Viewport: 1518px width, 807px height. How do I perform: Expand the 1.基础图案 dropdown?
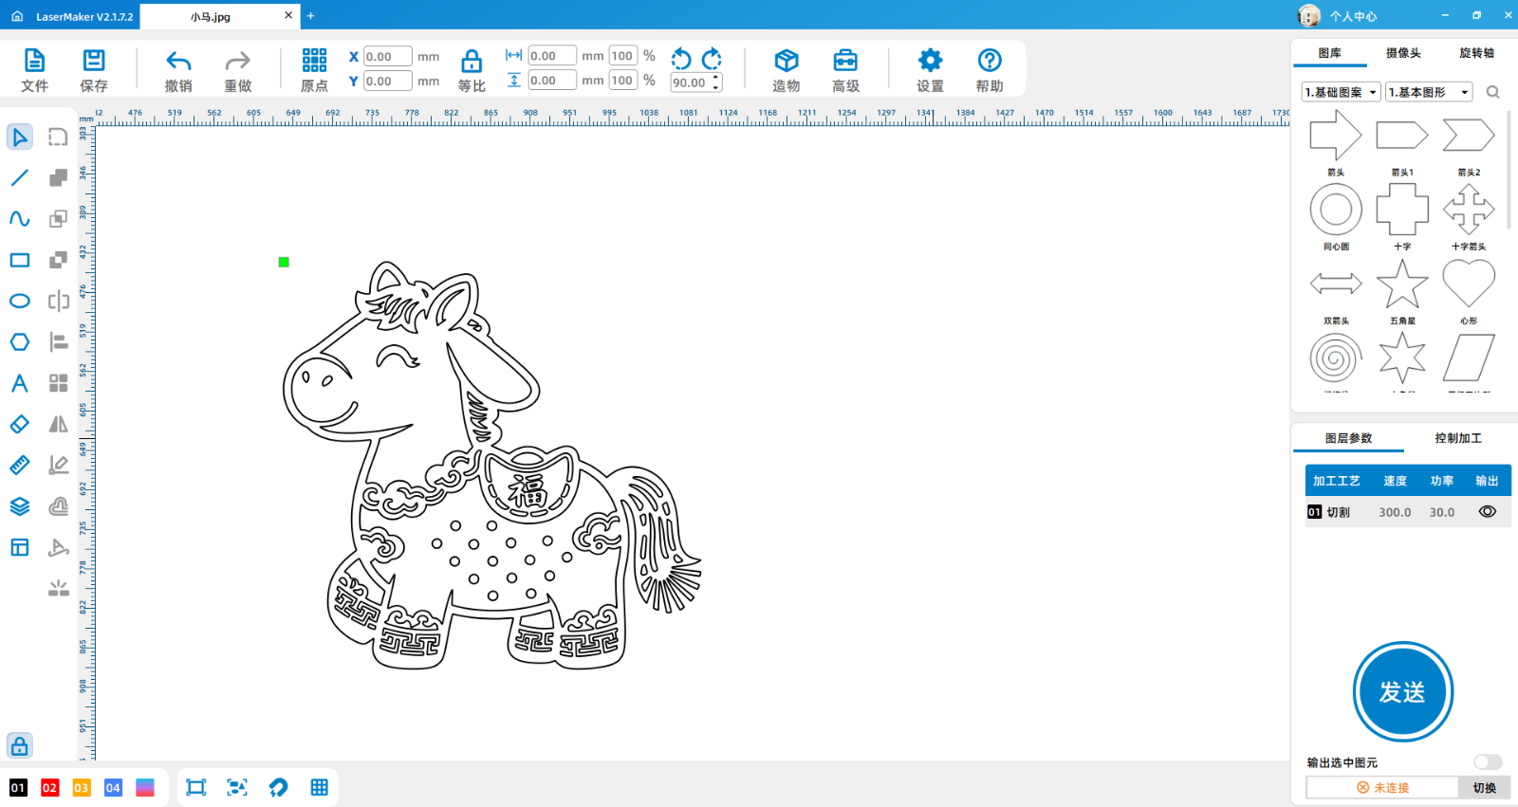pos(1341,92)
